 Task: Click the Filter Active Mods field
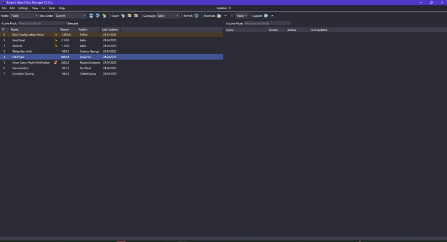[x=41, y=23]
